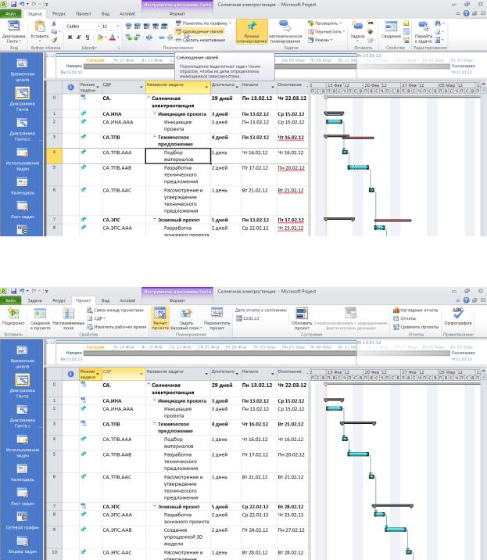
Task: Click the blue help icon in lower window
Action: 466,300
